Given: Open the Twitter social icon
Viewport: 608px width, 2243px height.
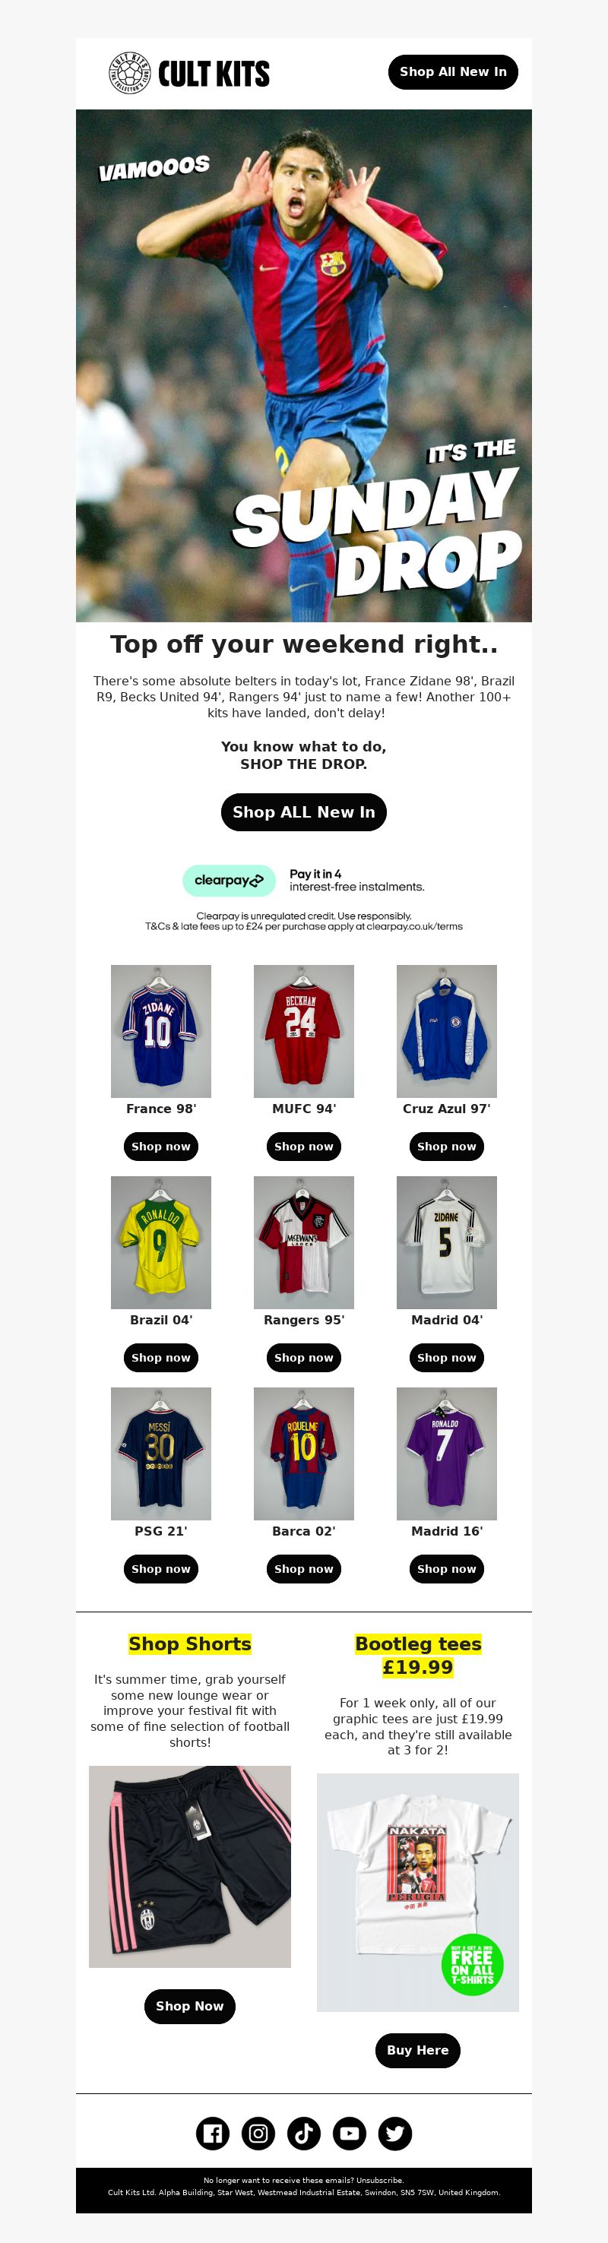Looking at the screenshot, I should tap(394, 2132).
